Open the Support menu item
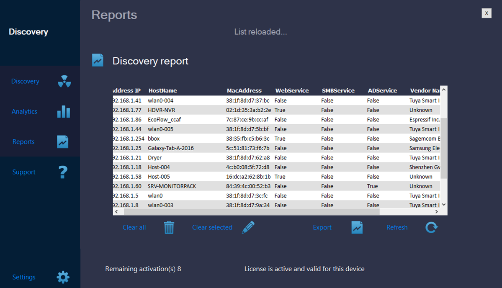The width and height of the screenshot is (502, 288). (24, 172)
